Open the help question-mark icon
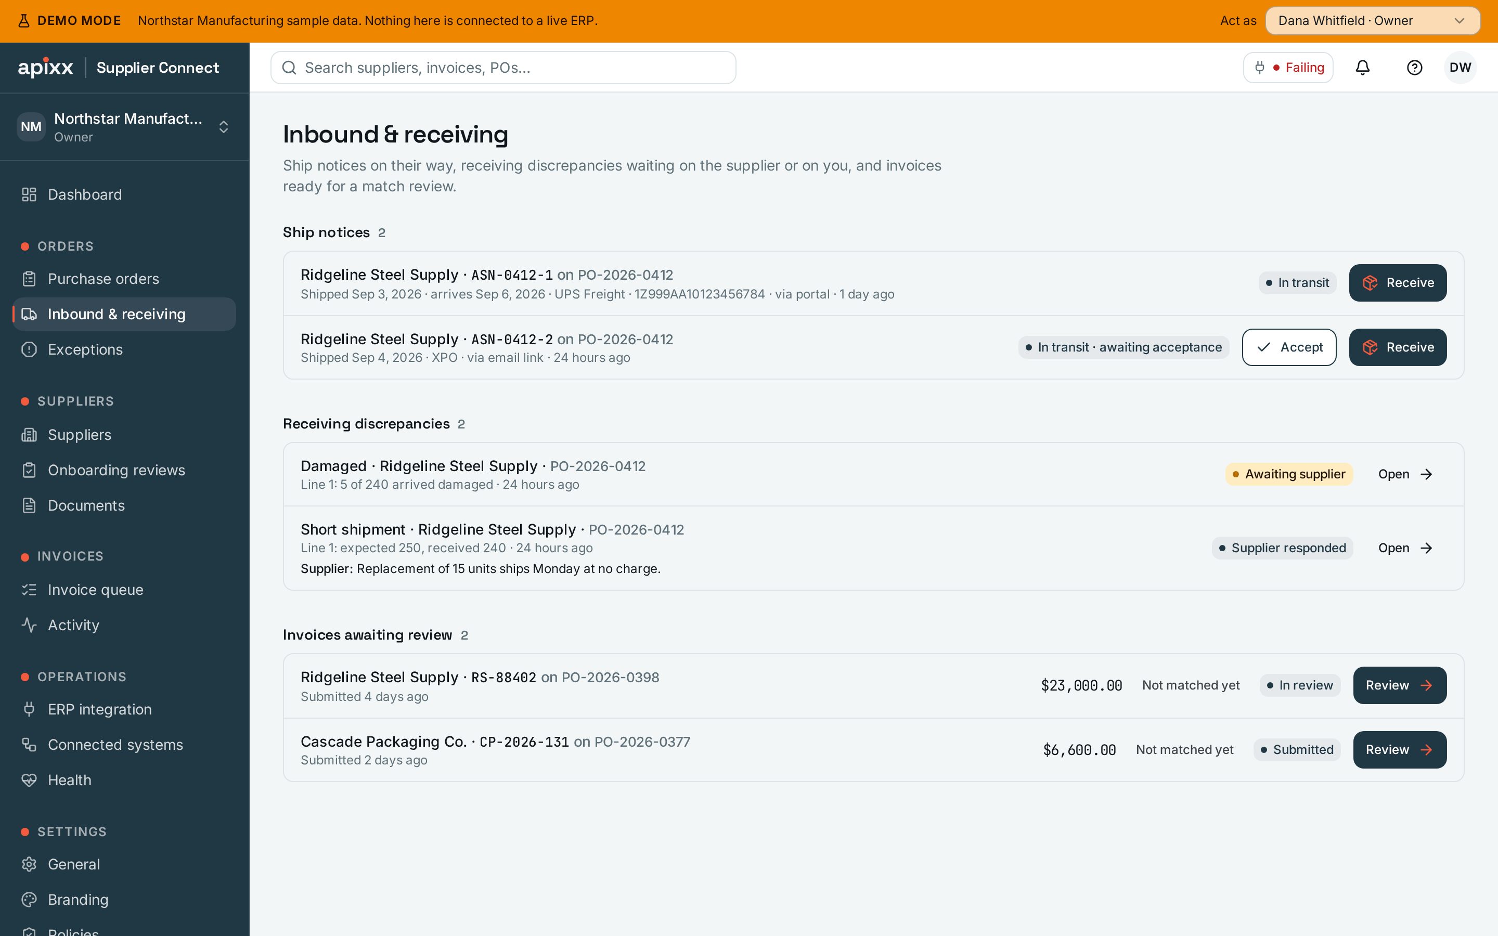This screenshot has height=936, width=1498. click(x=1414, y=68)
